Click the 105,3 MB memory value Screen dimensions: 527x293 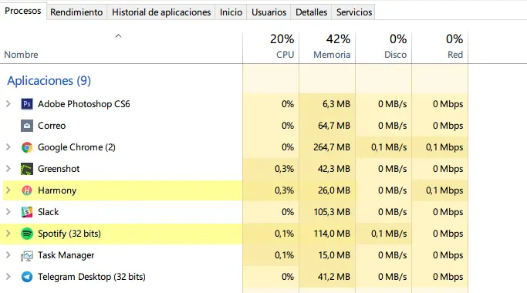[x=332, y=212]
